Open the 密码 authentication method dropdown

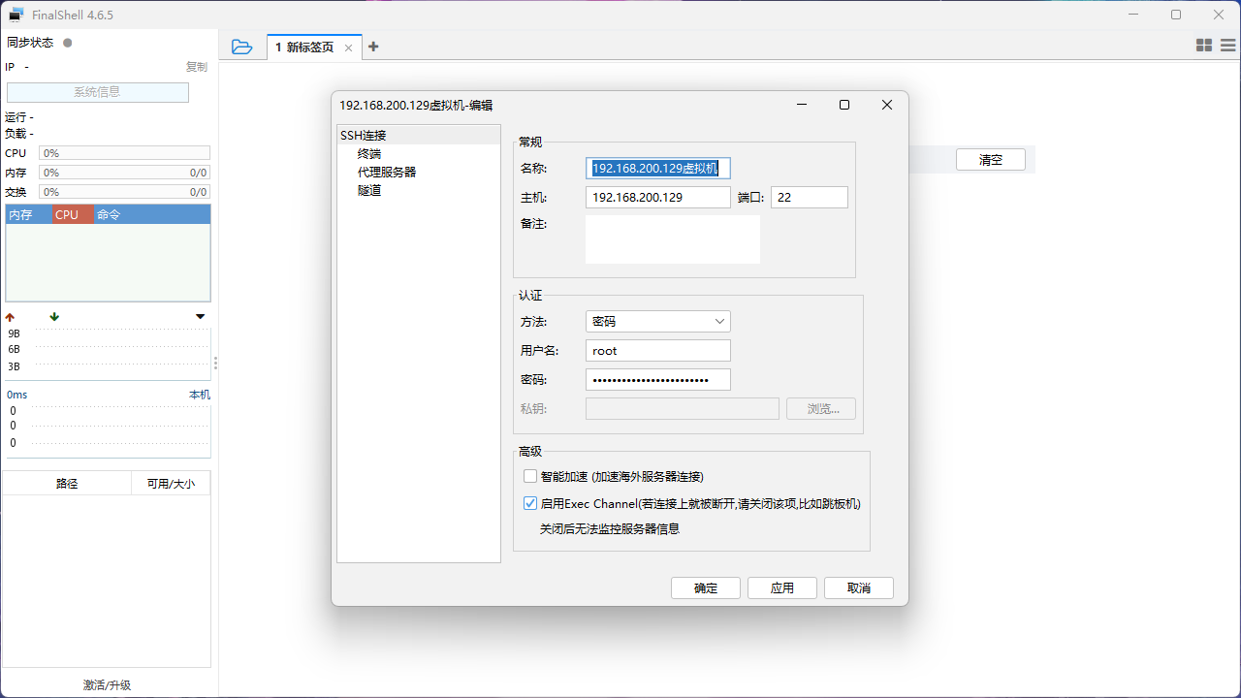pyautogui.click(x=657, y=321)
